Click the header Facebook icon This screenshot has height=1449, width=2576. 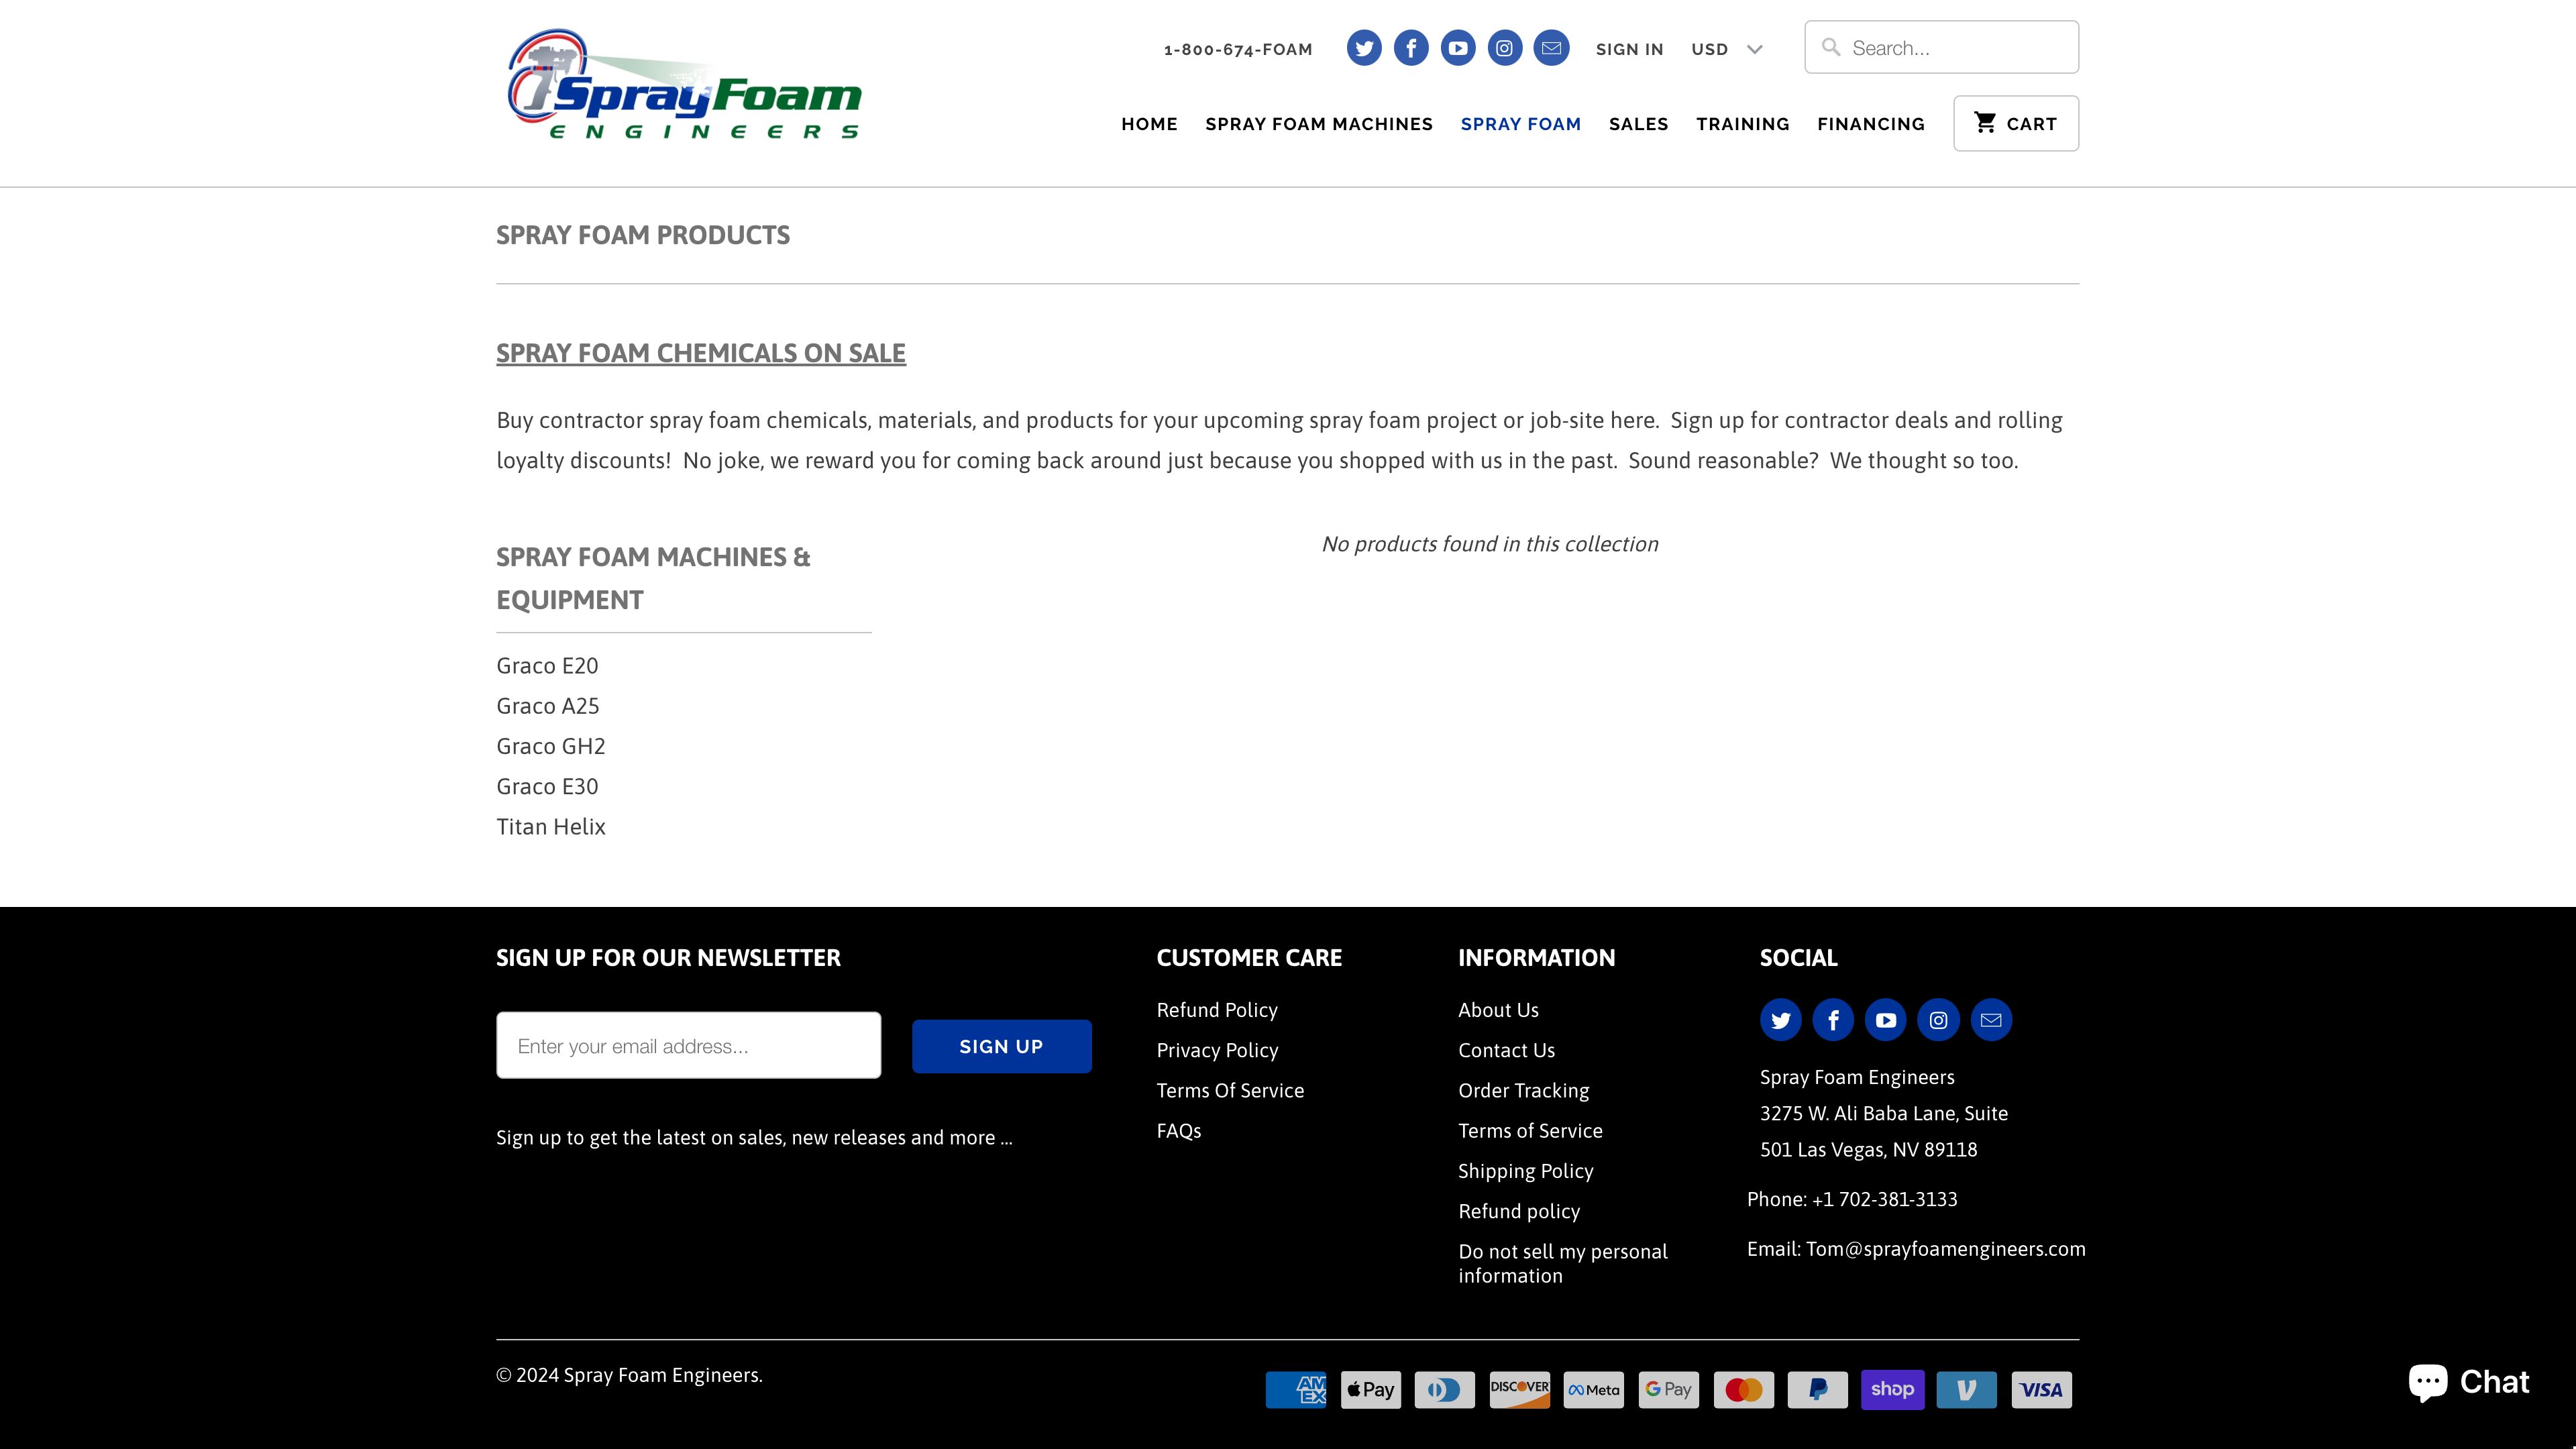point(1411,48)
